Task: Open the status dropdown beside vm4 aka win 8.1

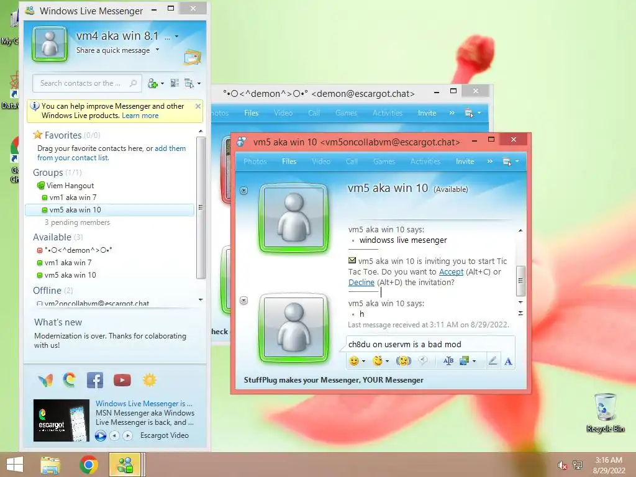Action: (176, 37)
